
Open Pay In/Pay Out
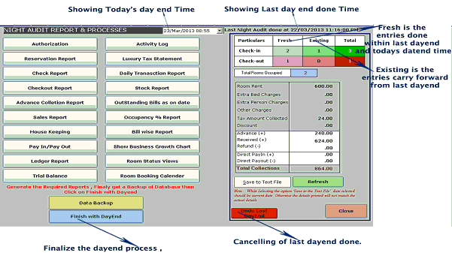pos(50,146)
